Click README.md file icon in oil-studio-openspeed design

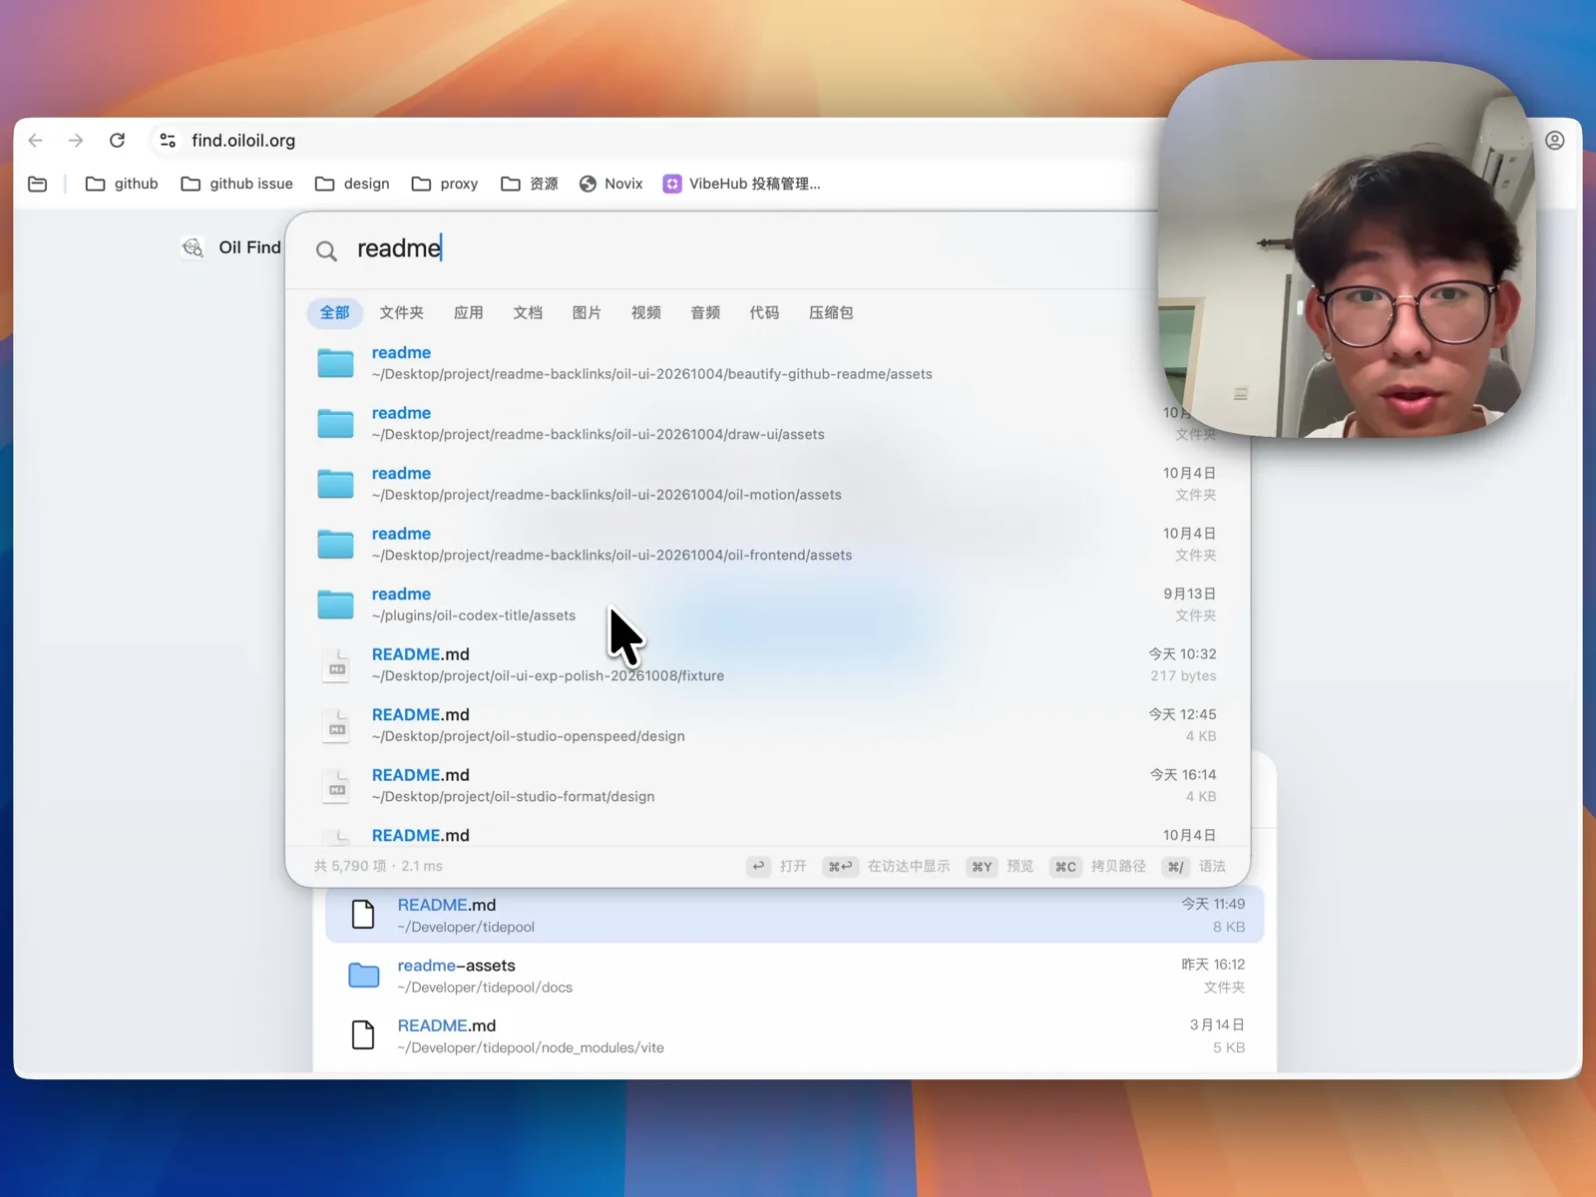[x=336, y=725]
